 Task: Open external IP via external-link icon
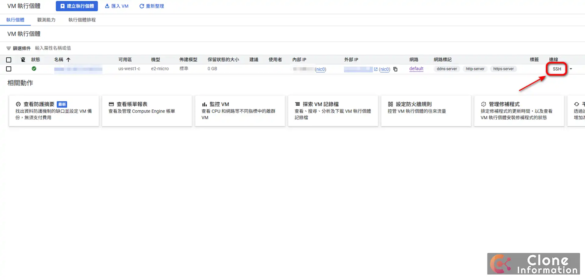click(376, 69)
